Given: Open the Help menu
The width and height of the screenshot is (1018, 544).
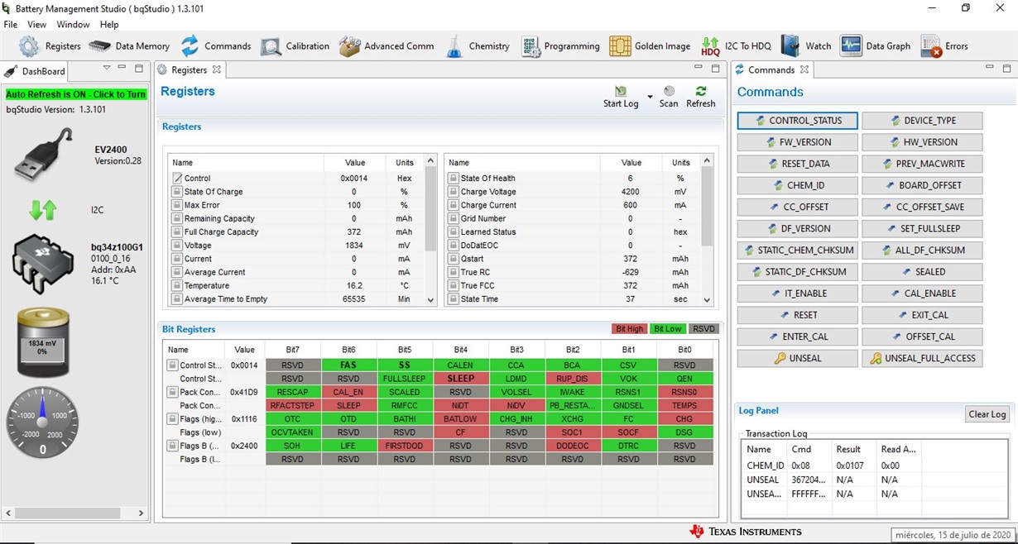Looking at the screenshot, I should point(109,25).
